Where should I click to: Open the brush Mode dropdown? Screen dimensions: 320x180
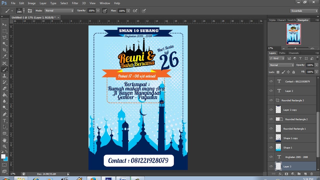tap(59, 11)
